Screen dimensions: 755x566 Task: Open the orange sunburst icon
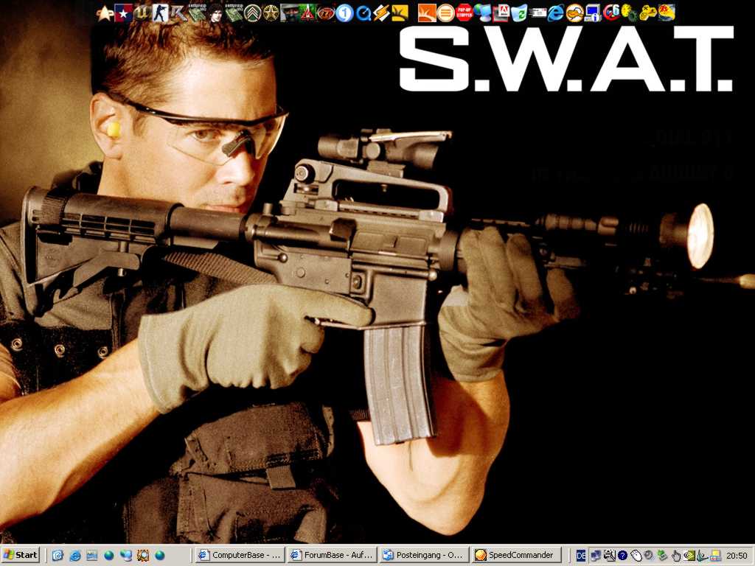427,13
